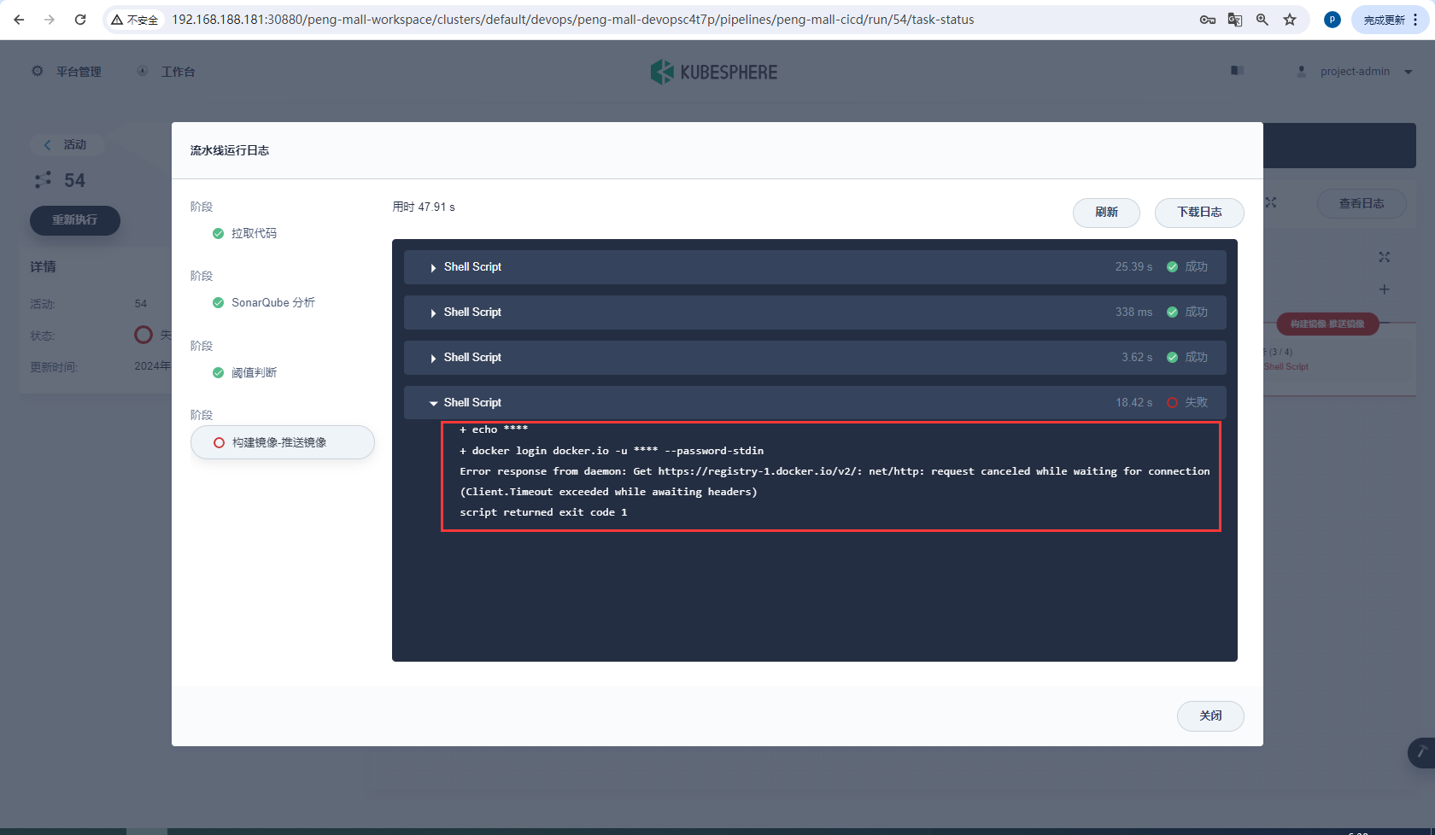Click the 'script returned exit code 1' log line

click(x=543, y=512)
